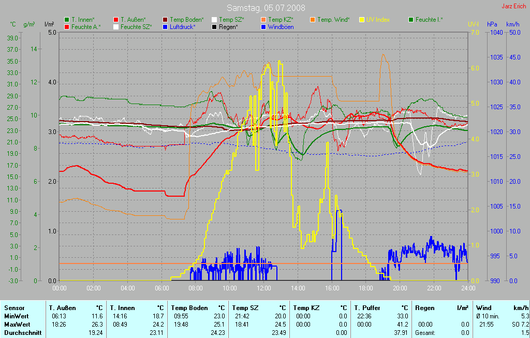Select the Feuchte I. legend label
Viewport: 530px width, 338px height.
pyautogui.click(x=430, y=20)
